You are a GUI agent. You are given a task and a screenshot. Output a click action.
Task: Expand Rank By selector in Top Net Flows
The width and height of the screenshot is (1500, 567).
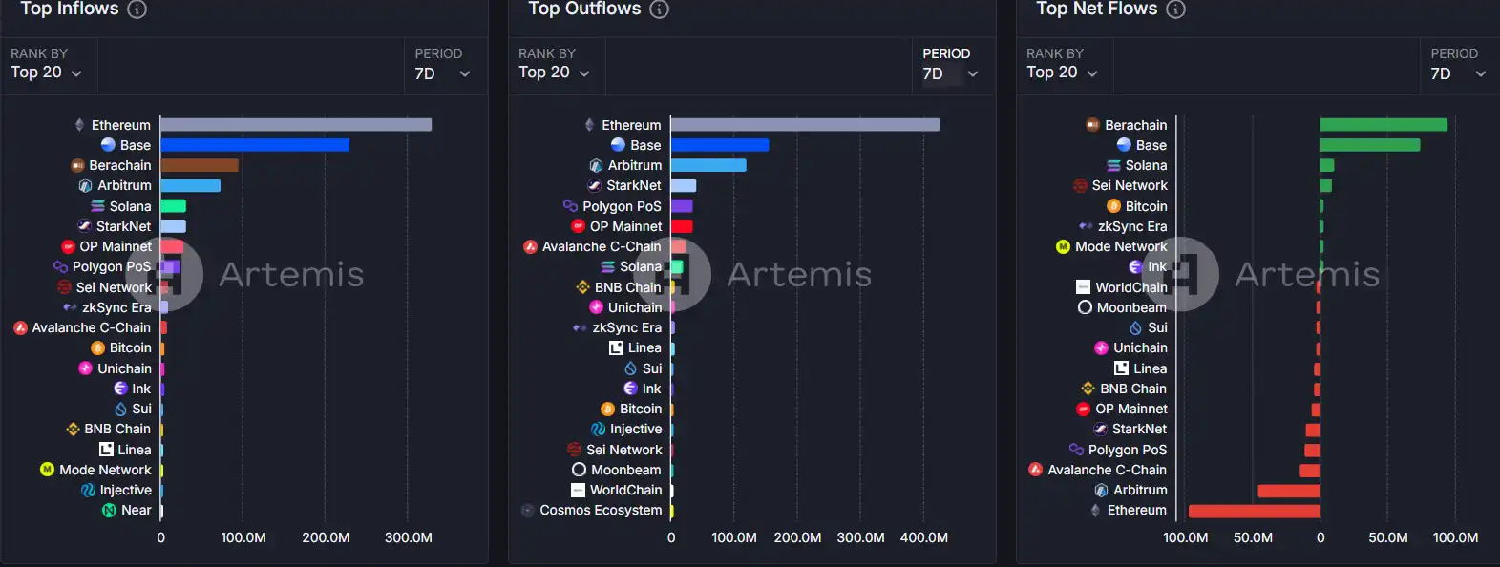(1062, 73)
